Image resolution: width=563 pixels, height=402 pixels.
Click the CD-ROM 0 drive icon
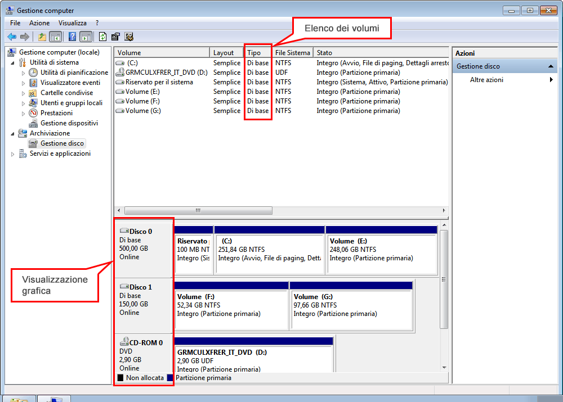pyautogui.click(x=124, y=341)
